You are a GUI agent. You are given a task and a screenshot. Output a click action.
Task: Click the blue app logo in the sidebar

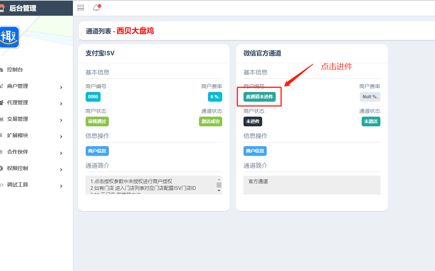[x=9, y=37]
